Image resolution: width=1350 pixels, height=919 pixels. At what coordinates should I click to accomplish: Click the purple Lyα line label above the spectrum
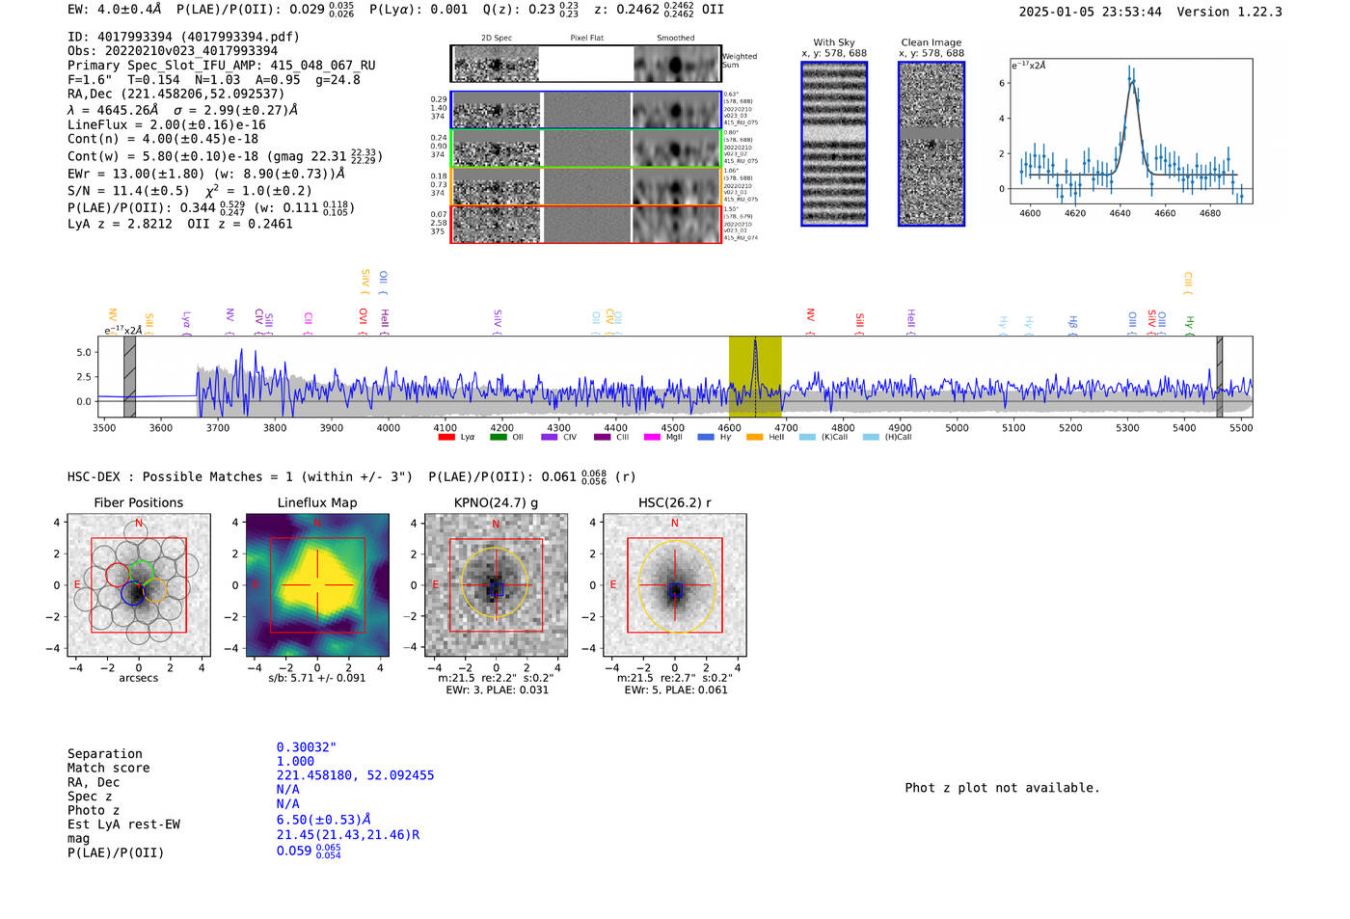pyautogui.click(x=186, y=322)
